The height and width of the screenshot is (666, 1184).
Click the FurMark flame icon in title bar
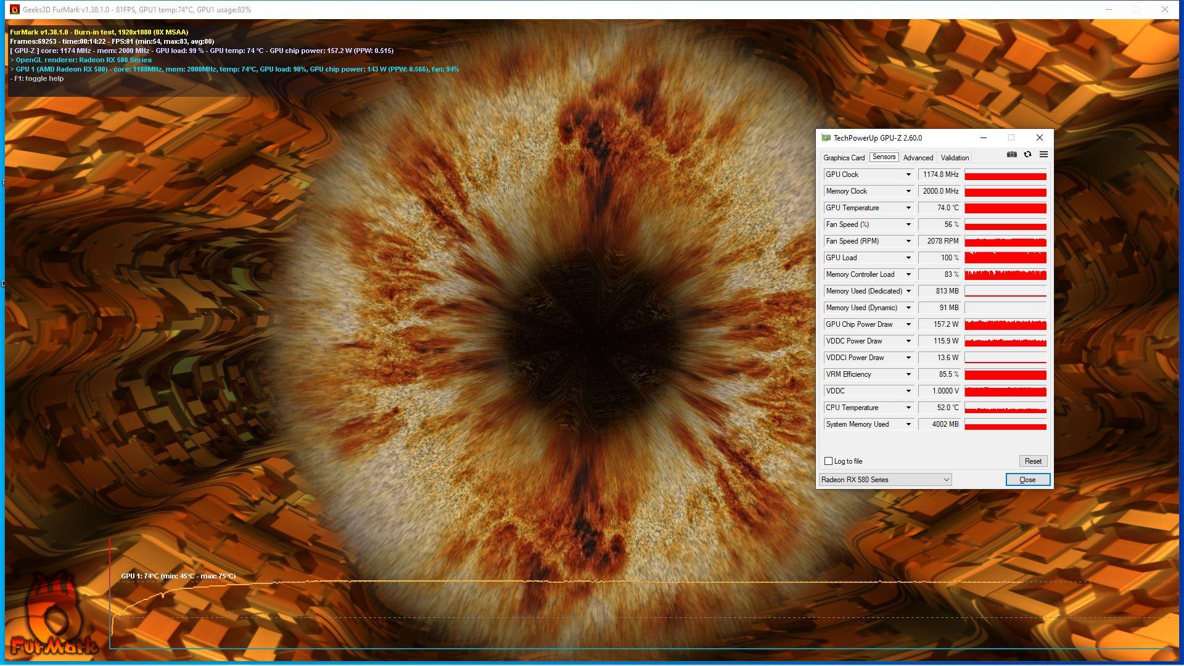tap(14, 9)
